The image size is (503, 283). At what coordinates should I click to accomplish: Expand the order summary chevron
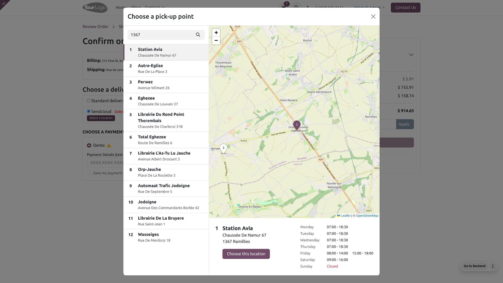pyautogui.click(x=411, y=55)
